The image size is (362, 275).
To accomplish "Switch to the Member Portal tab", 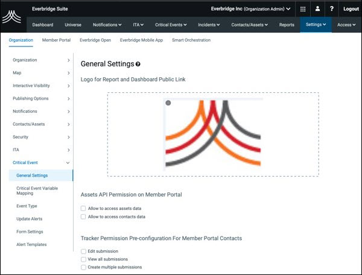I will point(56,40).
